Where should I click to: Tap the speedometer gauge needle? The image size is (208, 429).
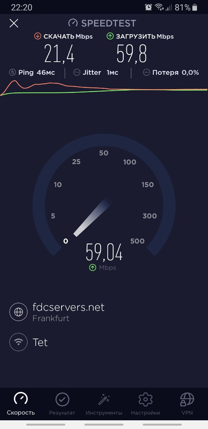[x=93, y=217]
